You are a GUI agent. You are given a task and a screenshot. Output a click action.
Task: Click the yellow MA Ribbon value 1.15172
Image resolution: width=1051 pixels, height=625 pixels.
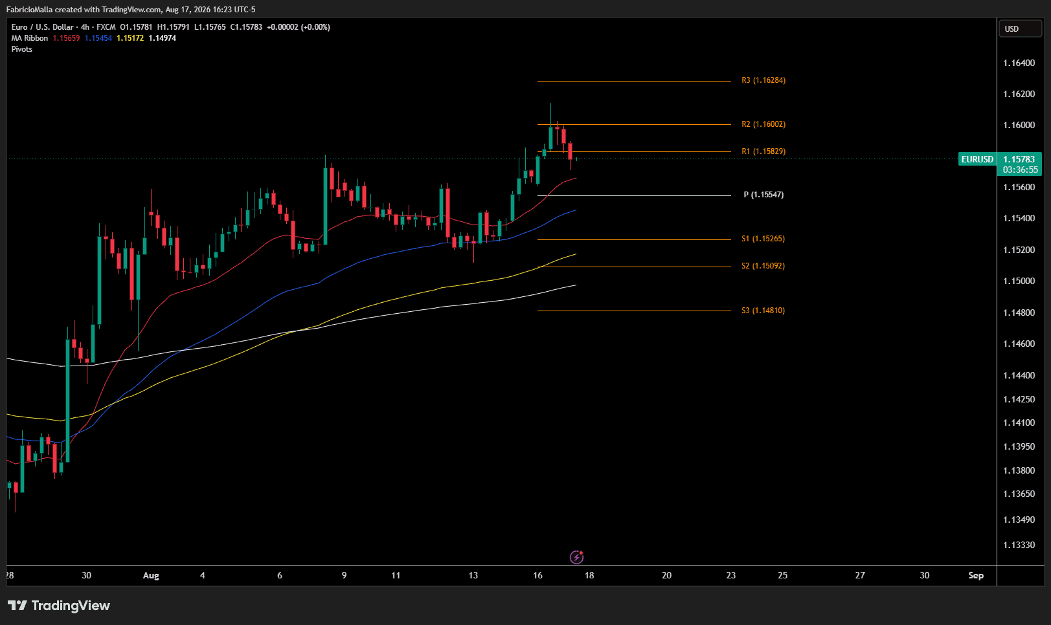[130, 38]
